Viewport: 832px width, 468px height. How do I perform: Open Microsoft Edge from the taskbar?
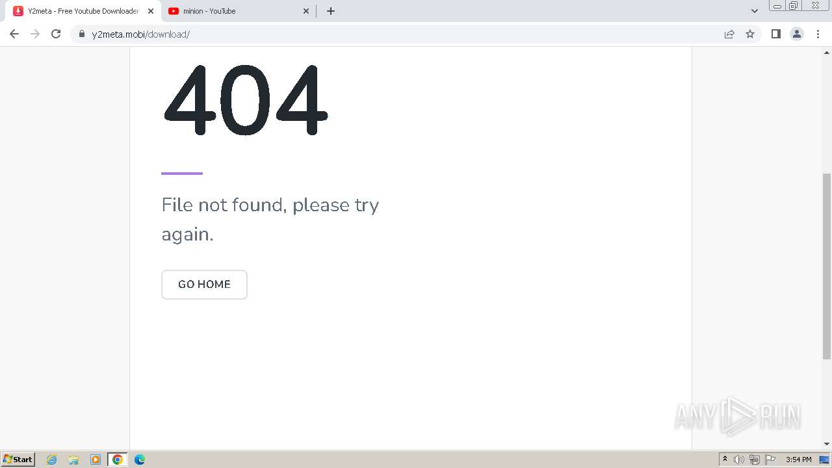pyautogui.click(x=140, y=460)
